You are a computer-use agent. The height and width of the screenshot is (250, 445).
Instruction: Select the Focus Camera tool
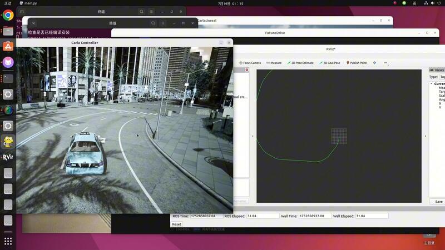click(x=250, y=63)
